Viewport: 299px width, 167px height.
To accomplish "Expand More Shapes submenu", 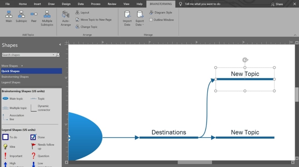I will click(x=22, y=66).
